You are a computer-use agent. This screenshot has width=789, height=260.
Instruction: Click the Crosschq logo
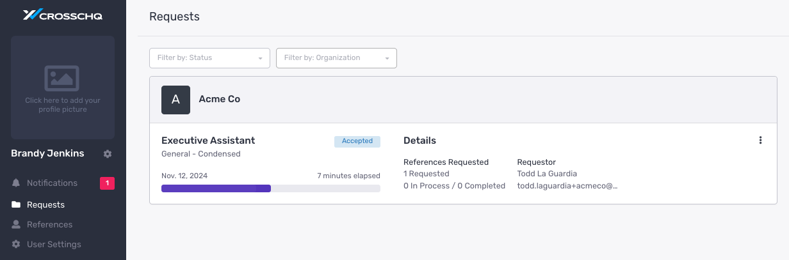[x=63, y=15]
